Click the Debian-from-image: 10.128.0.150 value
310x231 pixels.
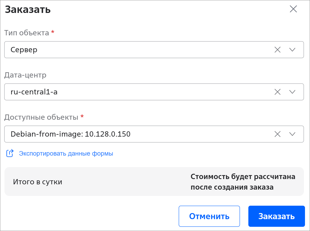(x=70, y=134)
